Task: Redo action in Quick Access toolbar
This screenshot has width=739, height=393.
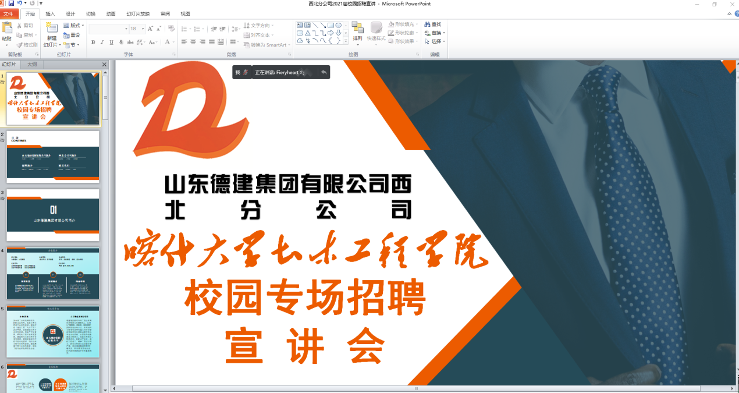Action: (32, 3)
